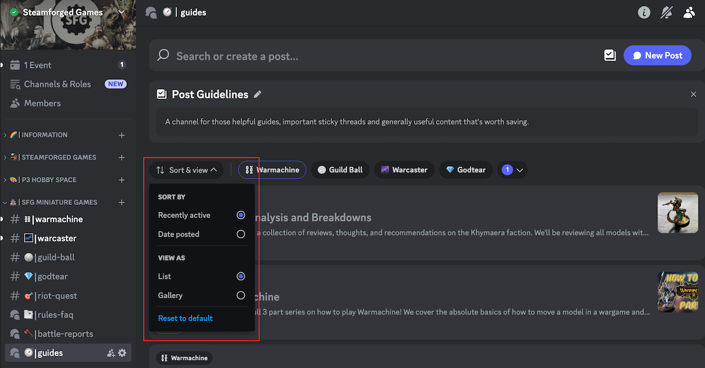Click the Post Guidelines heading
Screen dimensions: 705x368
point(210,94)
